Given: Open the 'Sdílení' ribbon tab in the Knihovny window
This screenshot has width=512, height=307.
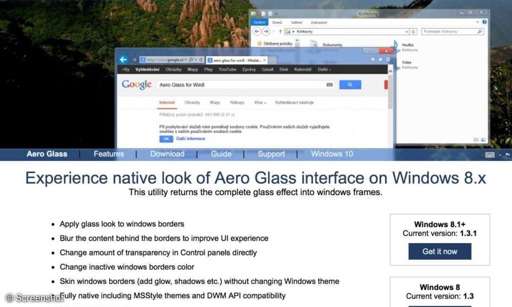Looking at the screenshot, I should tap(297, 22).
